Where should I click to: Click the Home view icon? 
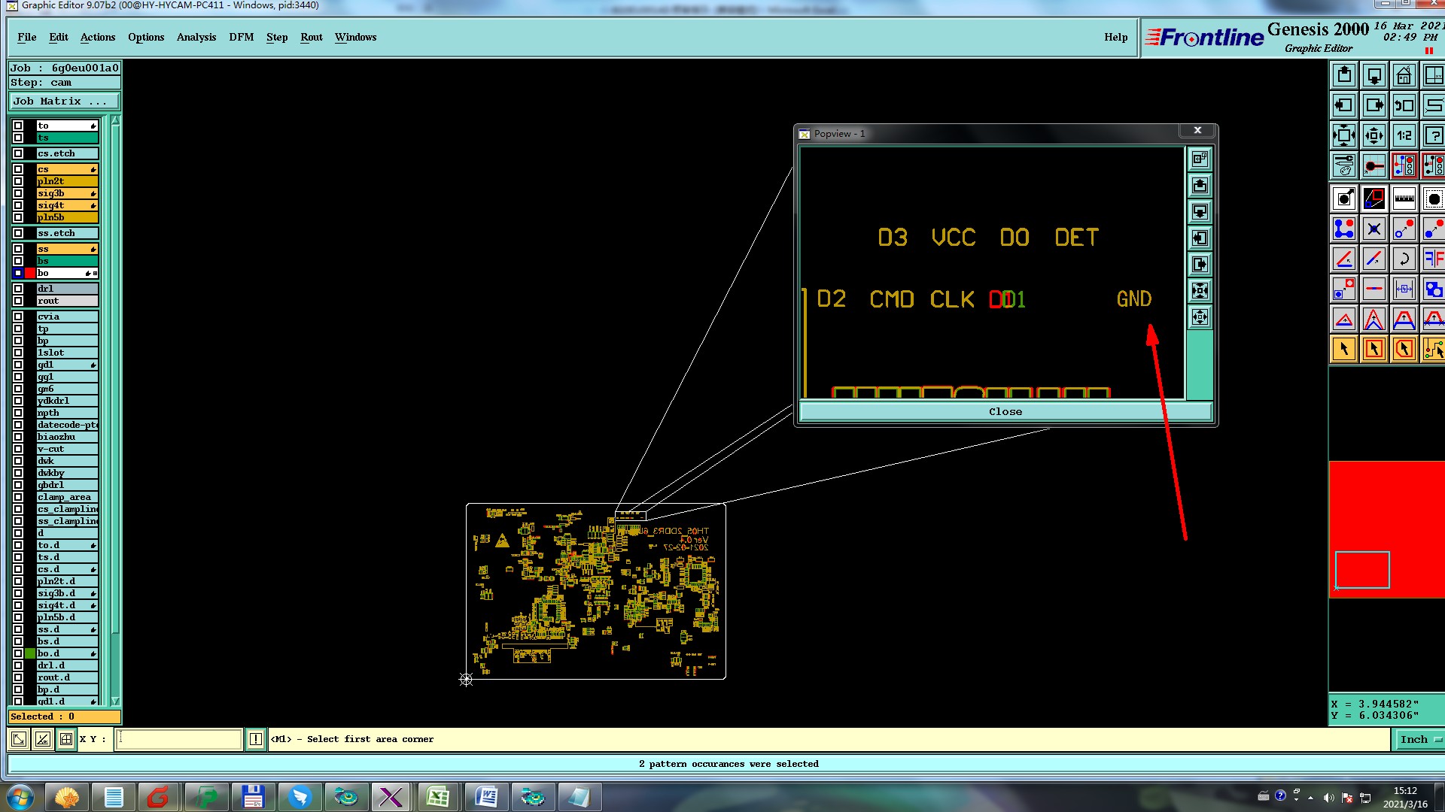(1404, 75)
